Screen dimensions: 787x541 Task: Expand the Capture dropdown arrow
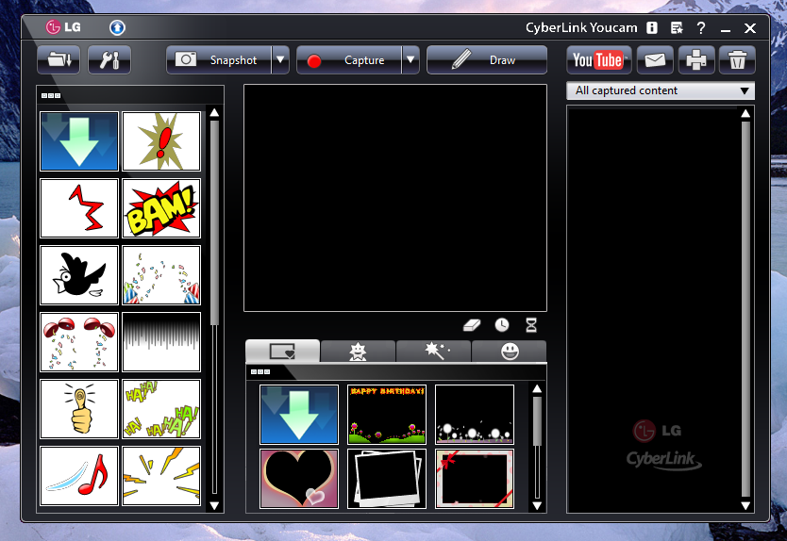click(410, 60)
